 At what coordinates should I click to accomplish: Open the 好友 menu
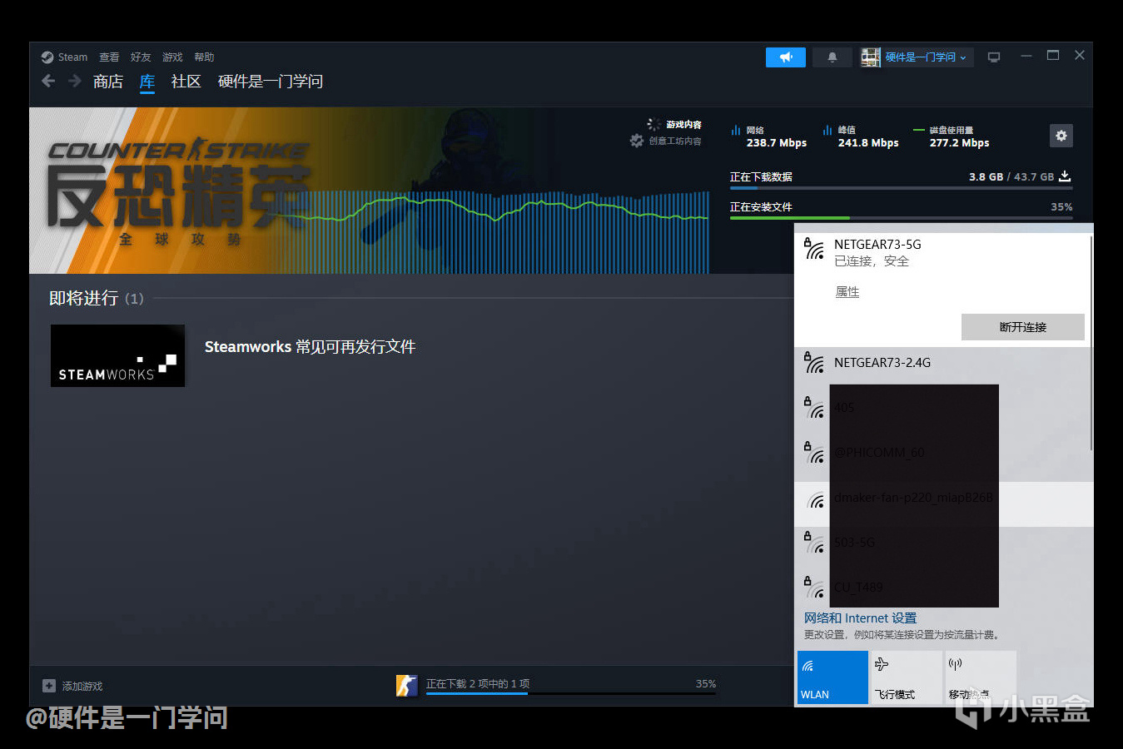(x=141, y=57)
